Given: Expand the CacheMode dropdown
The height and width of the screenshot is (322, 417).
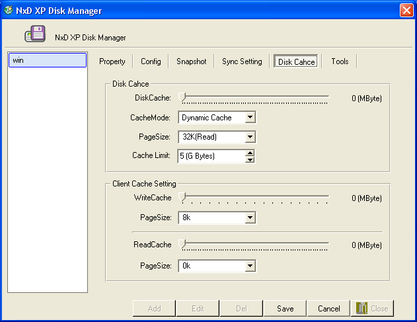Looking at the screenshot, I should point(250,117).
